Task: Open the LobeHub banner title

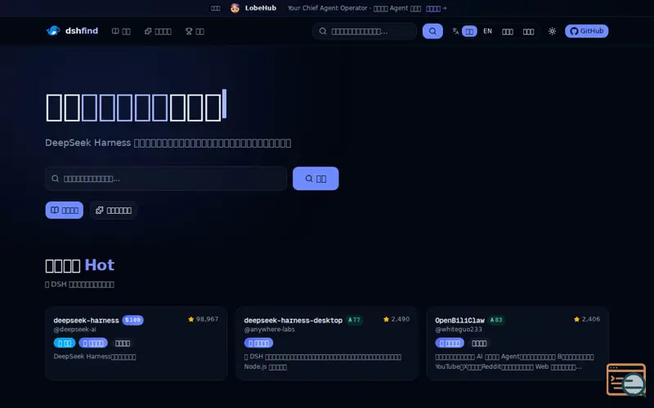Action: (x=261, y=8)
